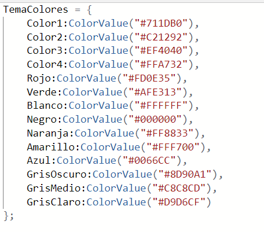This screenshot has height=232, width=264.
Task: Click the Naranja property name
Action: click(47, 134)
